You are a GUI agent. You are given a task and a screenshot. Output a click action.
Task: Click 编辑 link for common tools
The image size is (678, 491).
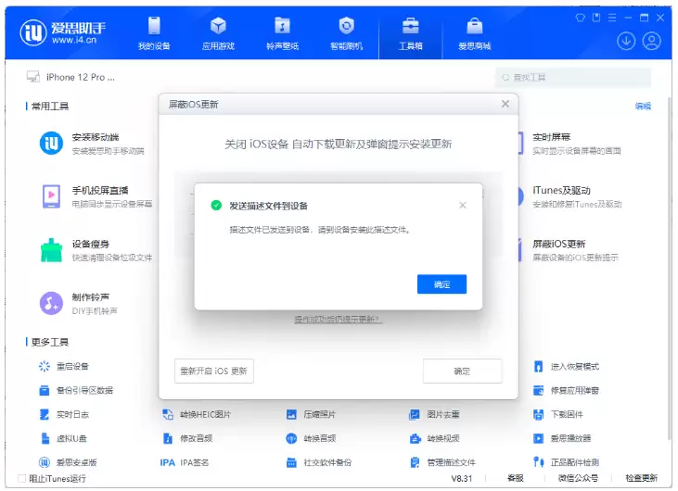point(643,106)
